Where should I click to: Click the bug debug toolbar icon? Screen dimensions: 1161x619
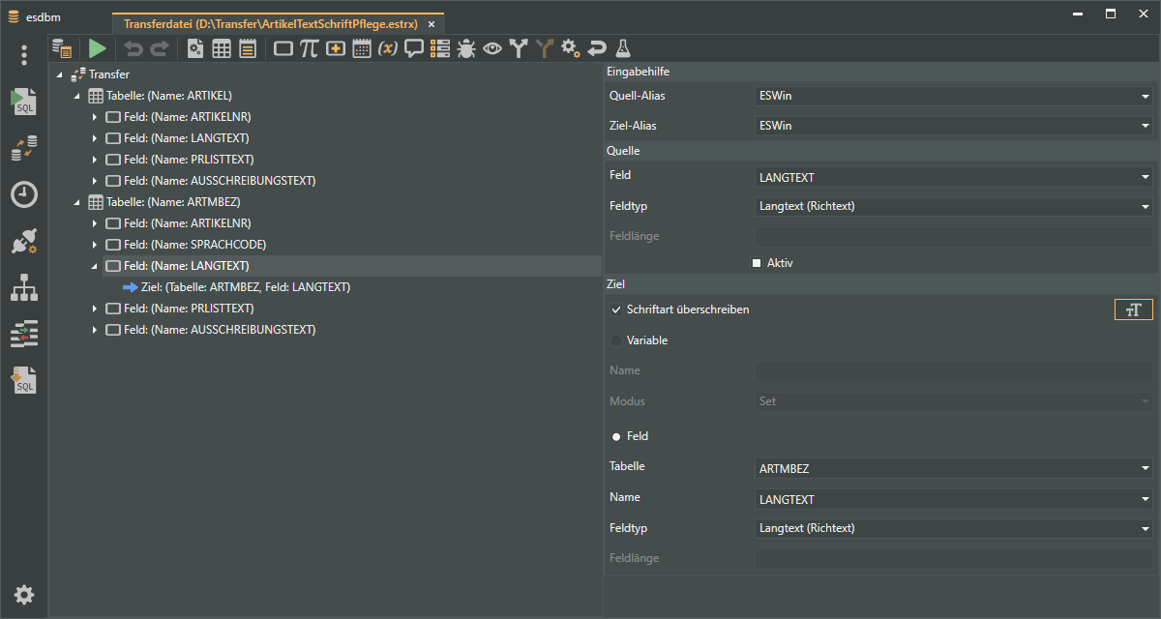point(466,48)
